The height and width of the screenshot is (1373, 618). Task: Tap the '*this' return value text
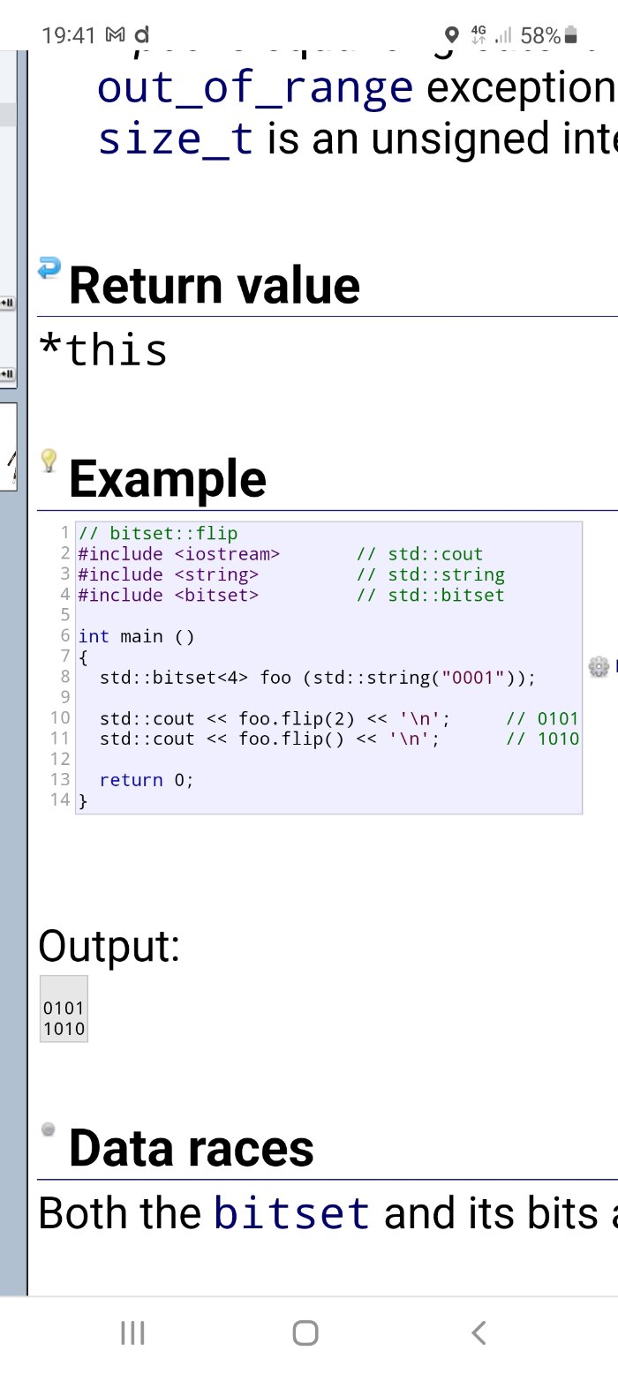point(103,350)
